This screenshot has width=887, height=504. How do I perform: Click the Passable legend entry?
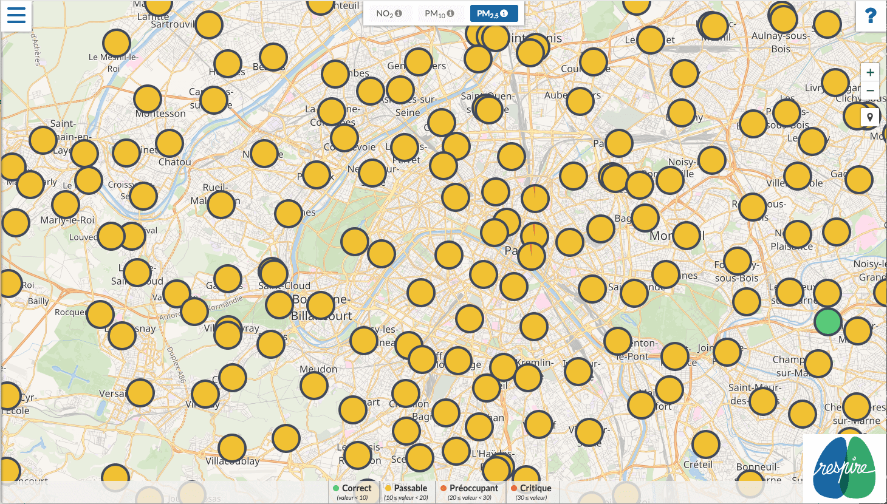(406, 492)
